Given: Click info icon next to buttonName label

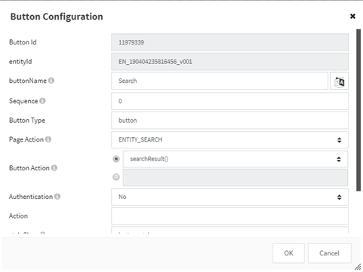Looking at the screenshot, I should tap(51, 81).
